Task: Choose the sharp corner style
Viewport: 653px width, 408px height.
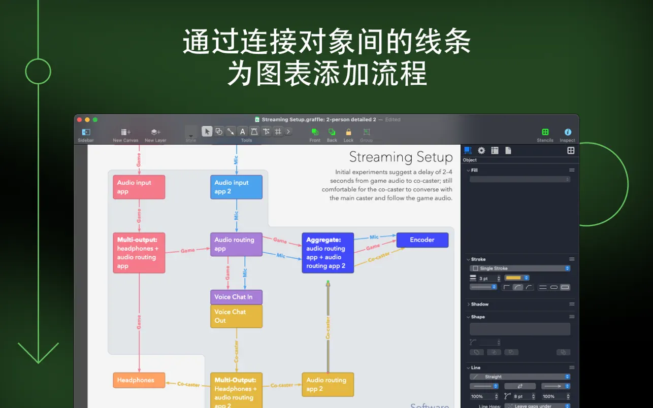Action: pos(507,287)
